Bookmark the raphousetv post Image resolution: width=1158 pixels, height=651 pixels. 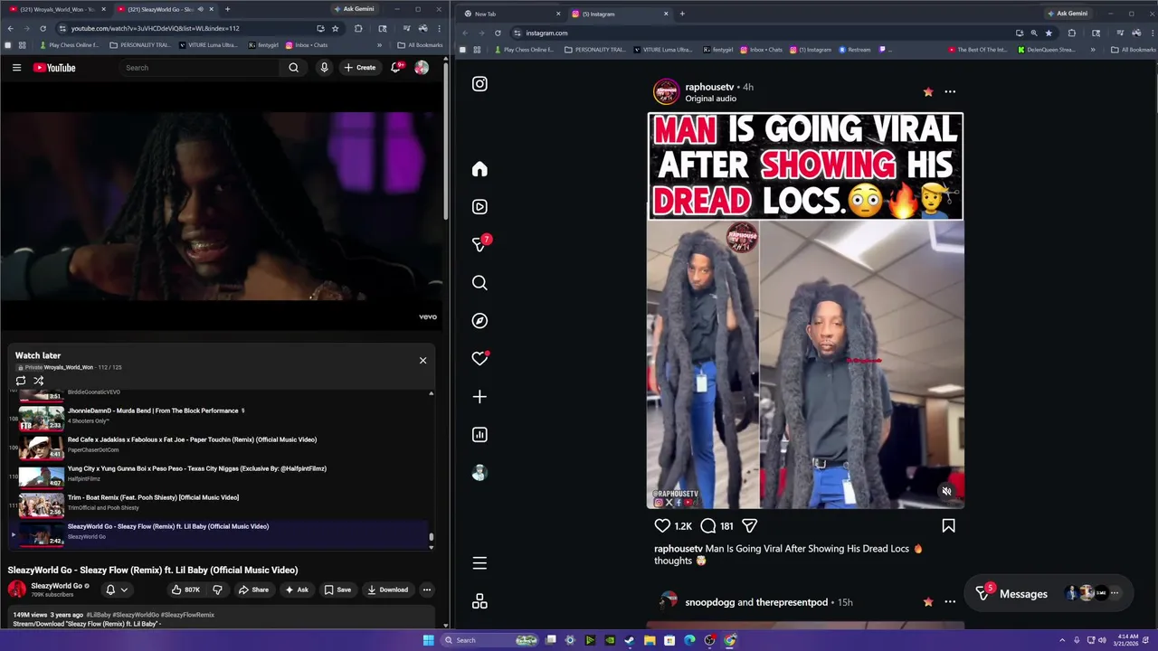(x=948, y=525)
